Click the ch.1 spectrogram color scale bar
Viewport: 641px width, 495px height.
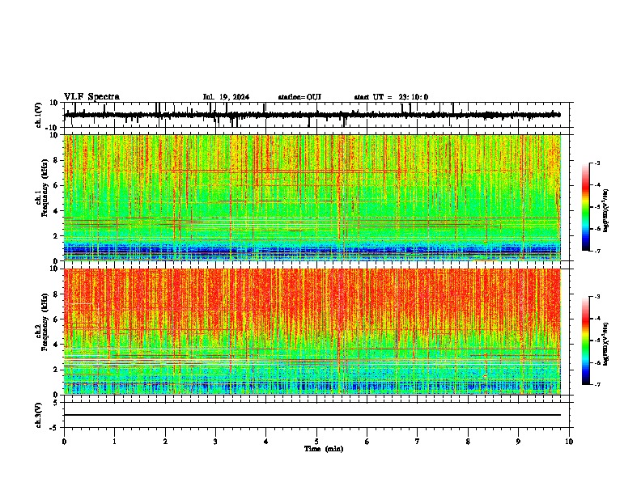coord(585,207)
